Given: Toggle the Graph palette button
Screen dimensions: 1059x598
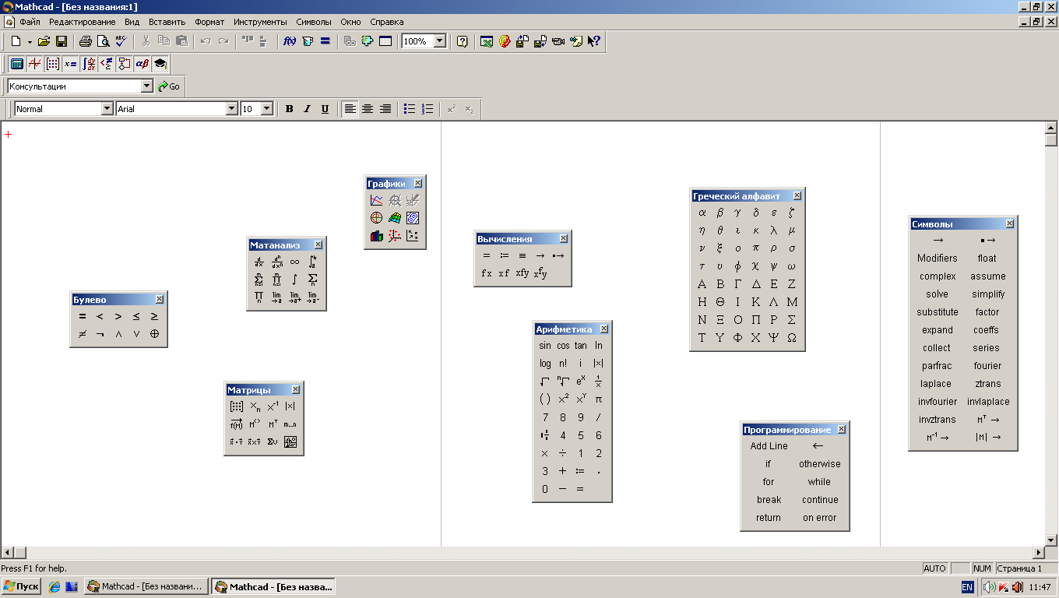Looking at the screenshot, I should pos(34,64).
